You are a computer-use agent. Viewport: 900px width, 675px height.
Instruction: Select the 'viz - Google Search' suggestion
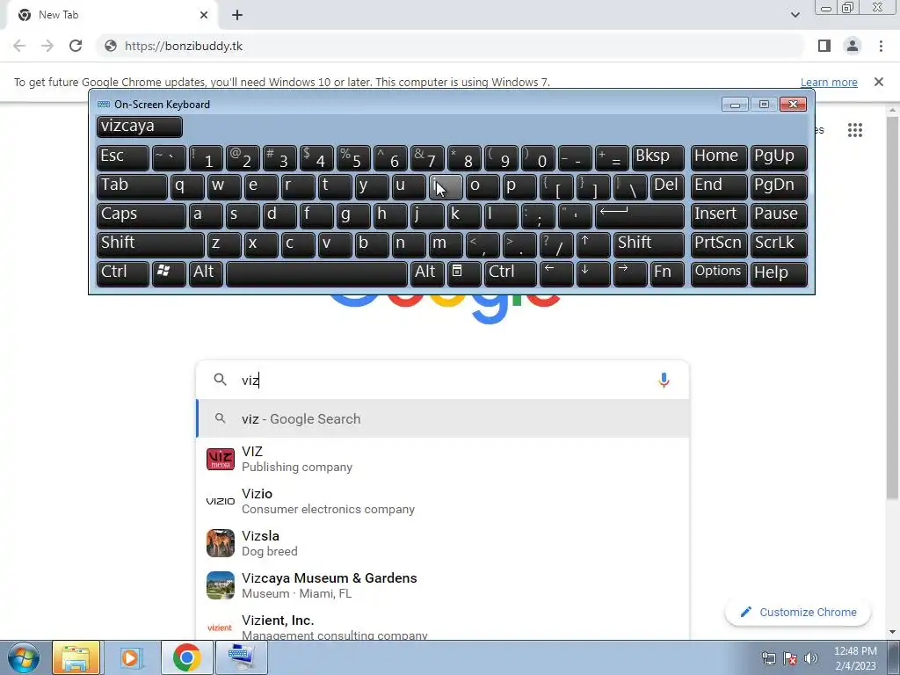[443, 419]
